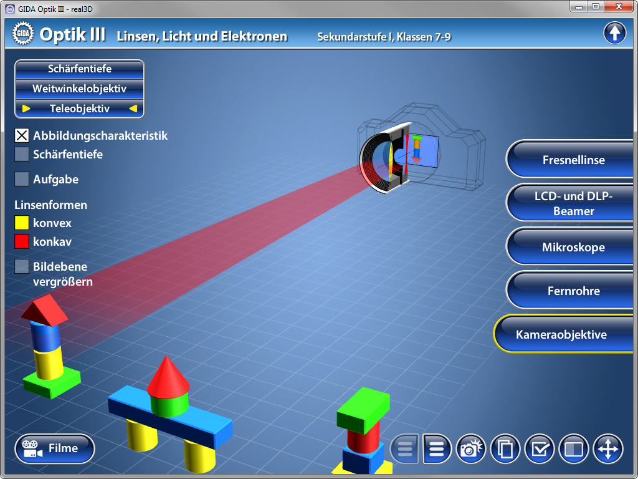Click the camera screenshot icon
The height and width of the screenshot is (479, 638).
(470, 448)
